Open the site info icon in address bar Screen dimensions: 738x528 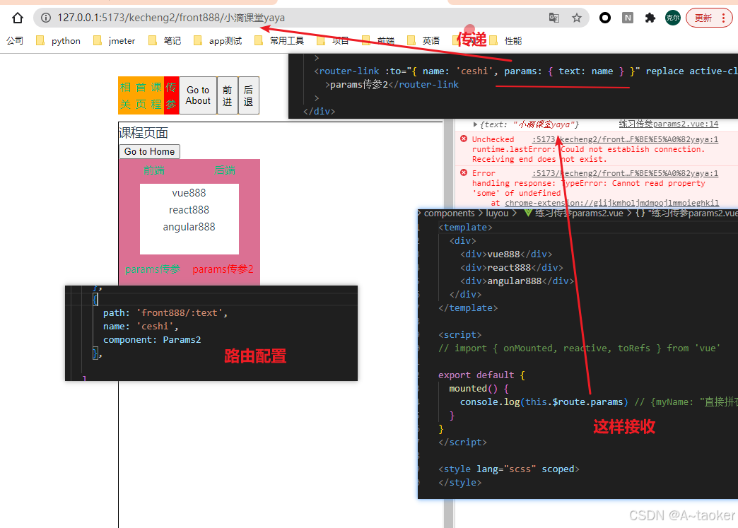tap(46, 18)
